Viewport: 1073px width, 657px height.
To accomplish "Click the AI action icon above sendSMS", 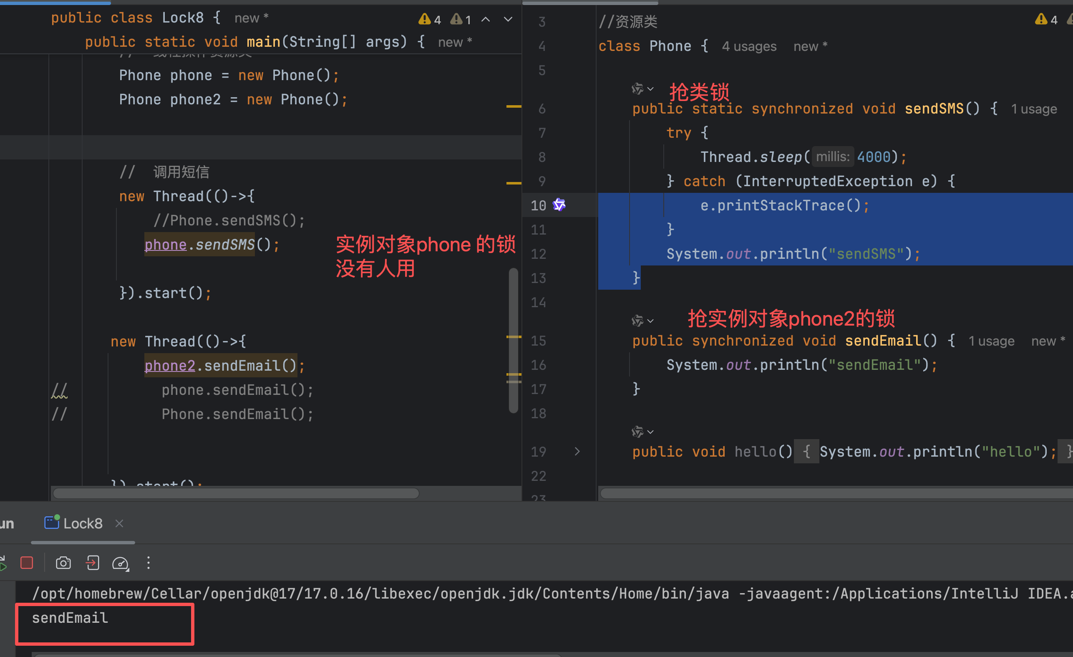I will [637, 89].
